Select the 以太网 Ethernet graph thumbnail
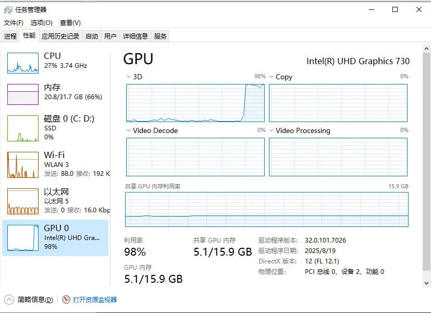The image size is (431, 313). pyautogui.click(x=23, y=201)
